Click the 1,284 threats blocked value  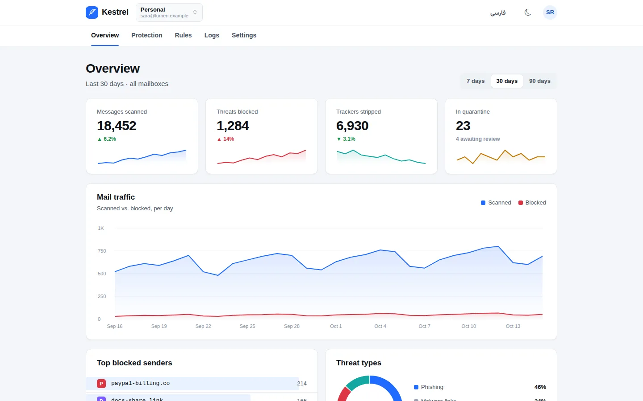point(233,126)
